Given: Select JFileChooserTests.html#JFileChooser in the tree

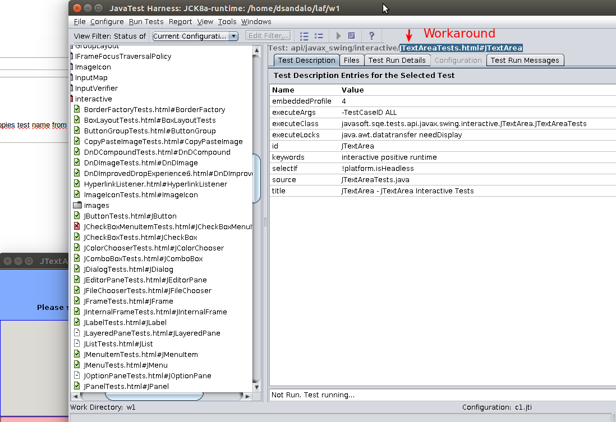Looking at the screenshot, I should coord(147,290).
